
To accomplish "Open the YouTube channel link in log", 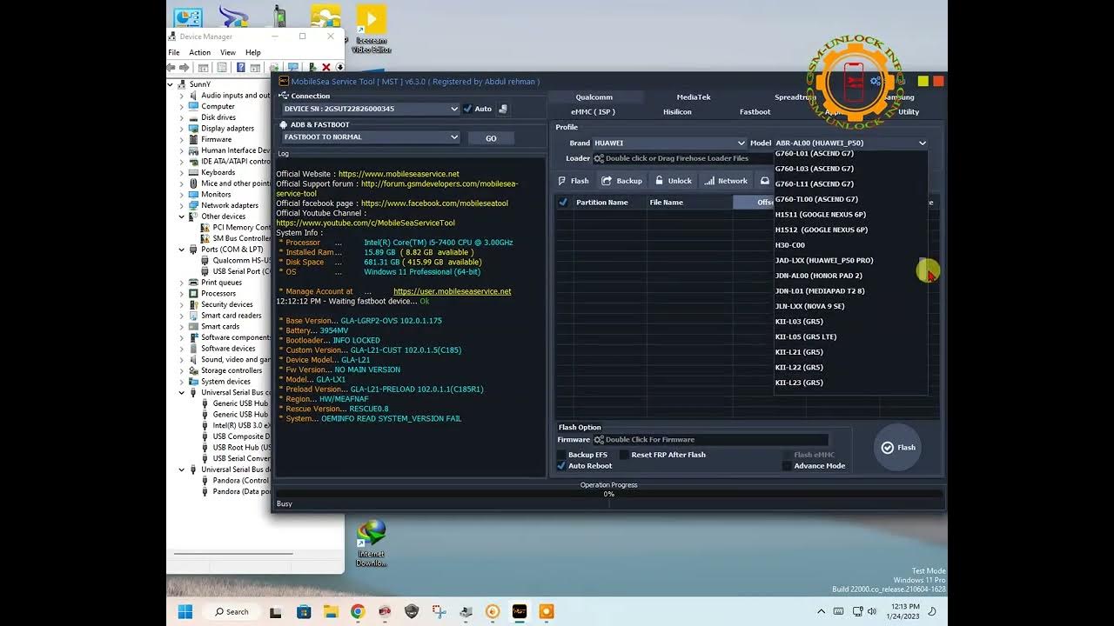I will 366,223.
